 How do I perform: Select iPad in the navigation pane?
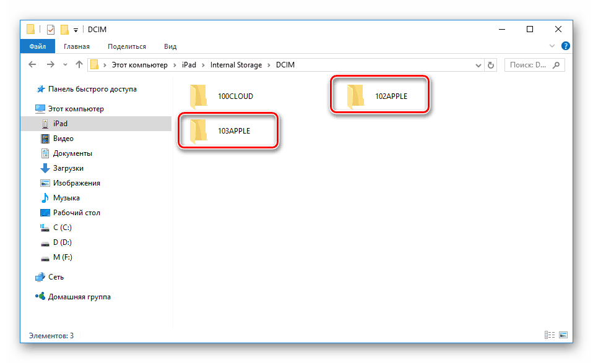pos(96,124)
